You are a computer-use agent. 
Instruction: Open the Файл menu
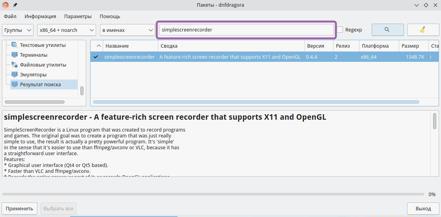pyautogui.click(x=10, y=17)
